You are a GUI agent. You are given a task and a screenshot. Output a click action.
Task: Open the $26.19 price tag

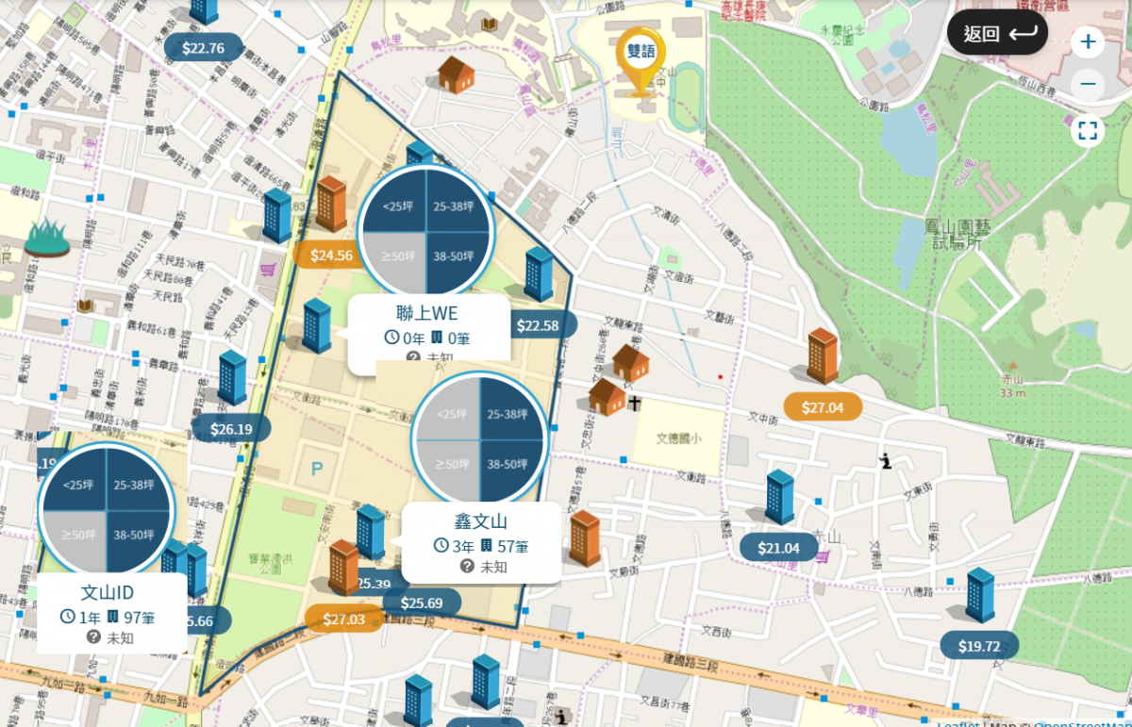[231, 429]
